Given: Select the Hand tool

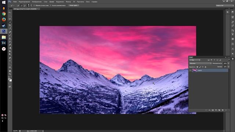Looking at the screenshot, I should [10, 71].
